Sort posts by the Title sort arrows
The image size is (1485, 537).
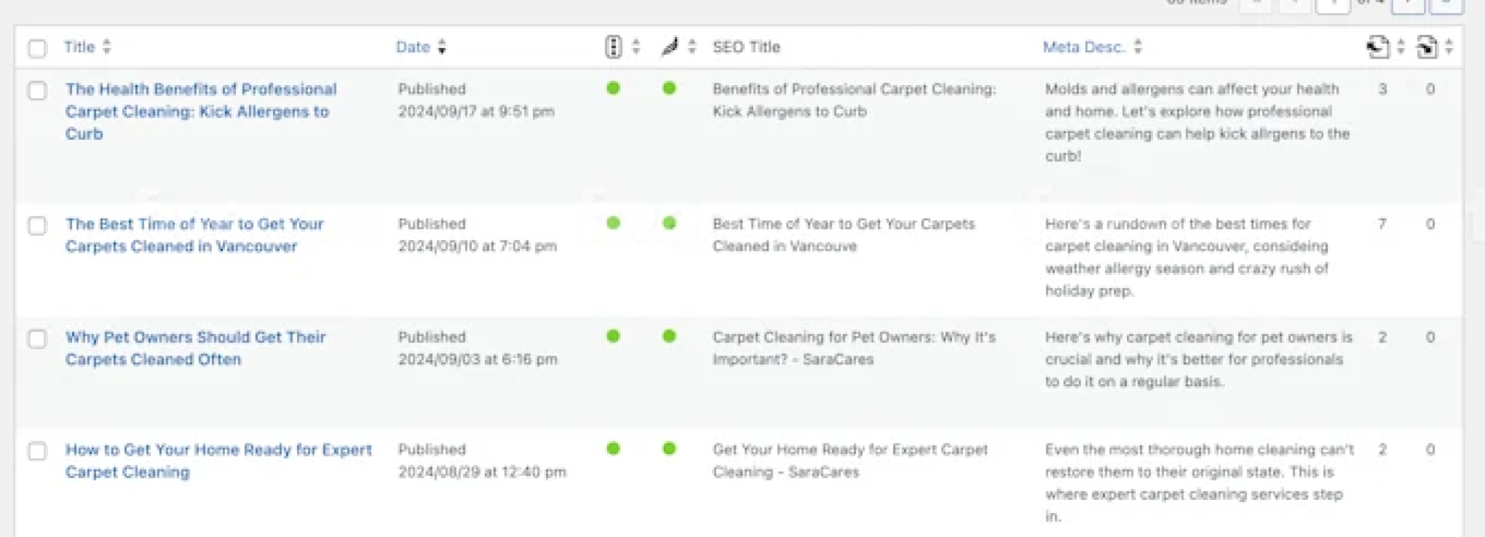point(107,47)
